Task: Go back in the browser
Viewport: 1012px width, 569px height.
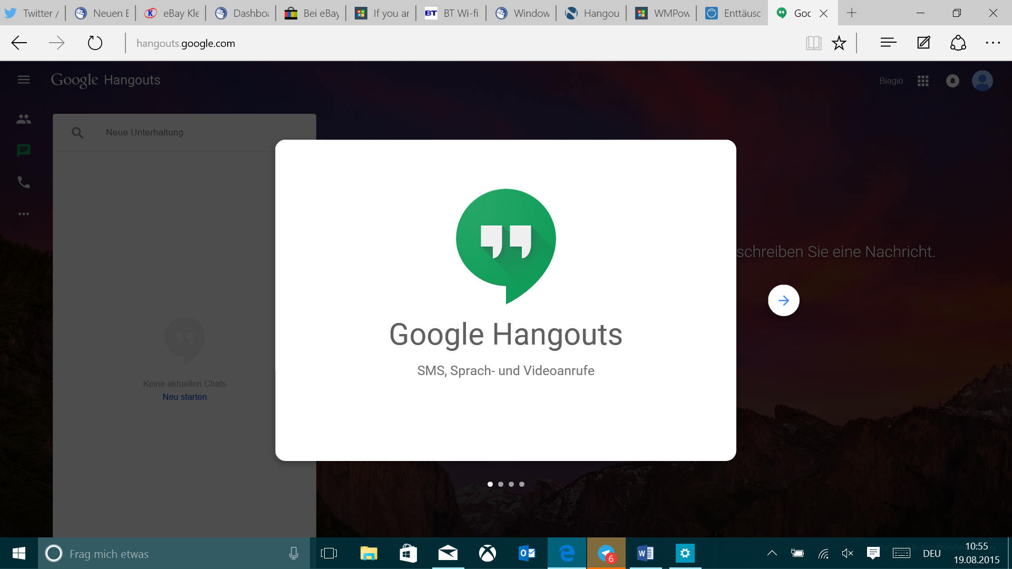Action: coord(19,43)
